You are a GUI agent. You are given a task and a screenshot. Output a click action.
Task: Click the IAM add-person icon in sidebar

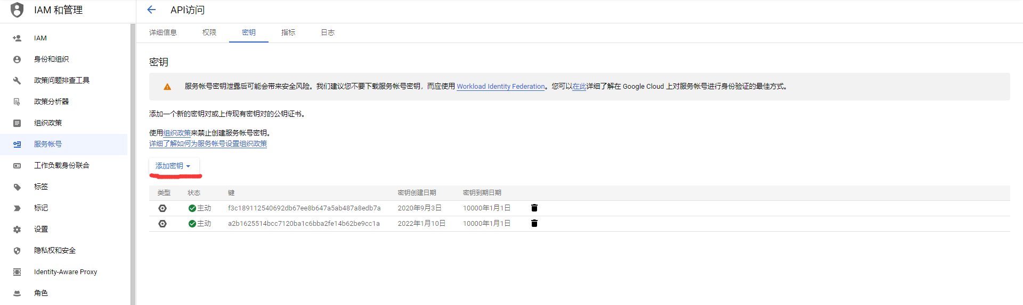tap(17, 38)
